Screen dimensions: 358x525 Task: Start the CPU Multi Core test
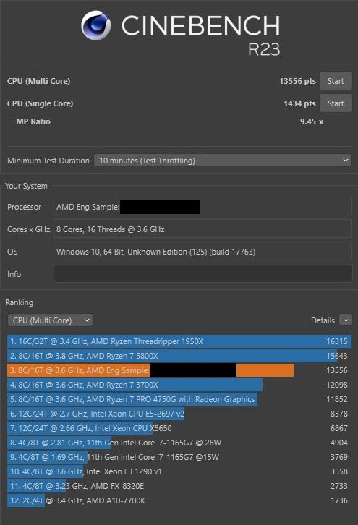point(336,81)
